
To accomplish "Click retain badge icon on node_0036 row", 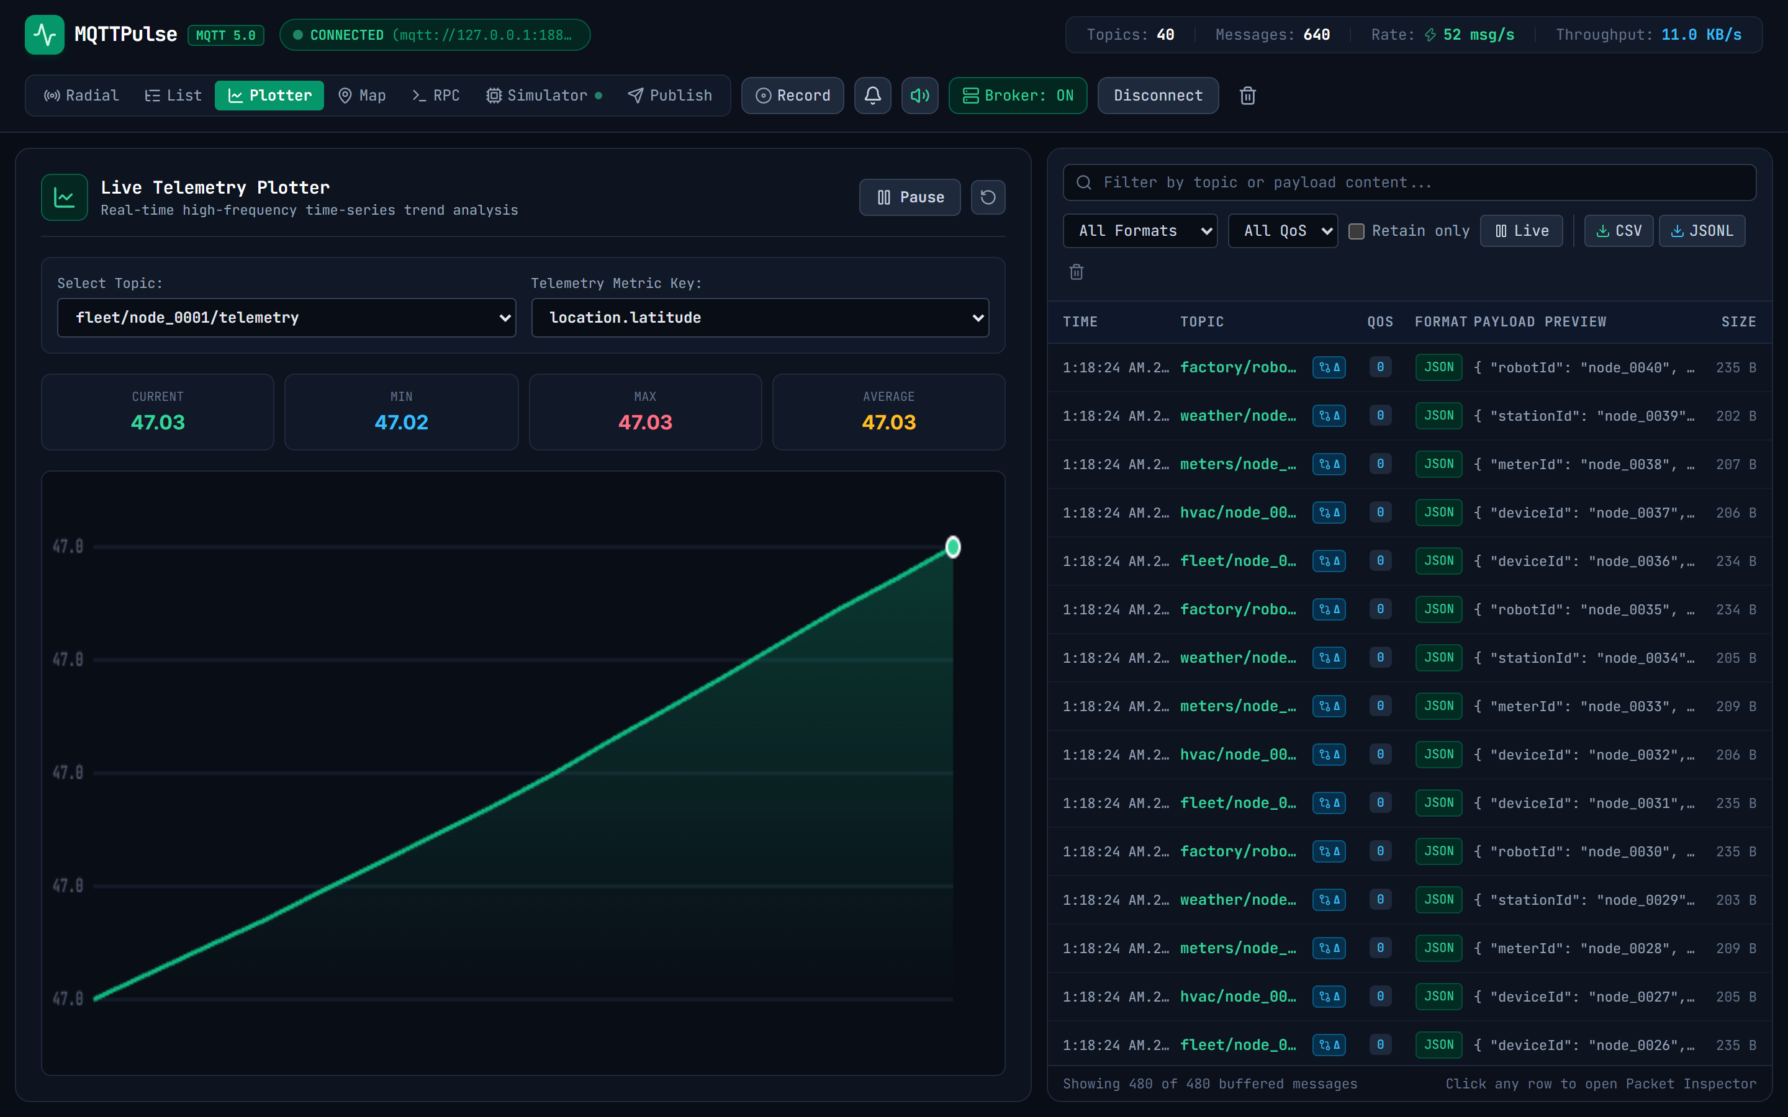I will (1329, 562).
